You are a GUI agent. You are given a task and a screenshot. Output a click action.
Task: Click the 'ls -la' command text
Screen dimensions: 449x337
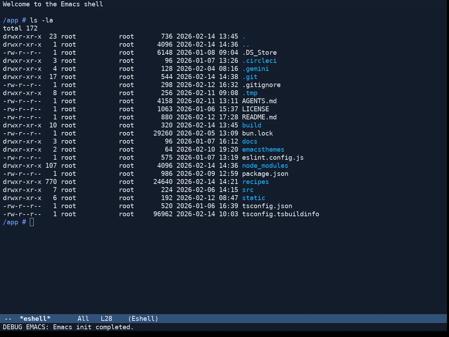click(41, 20)
